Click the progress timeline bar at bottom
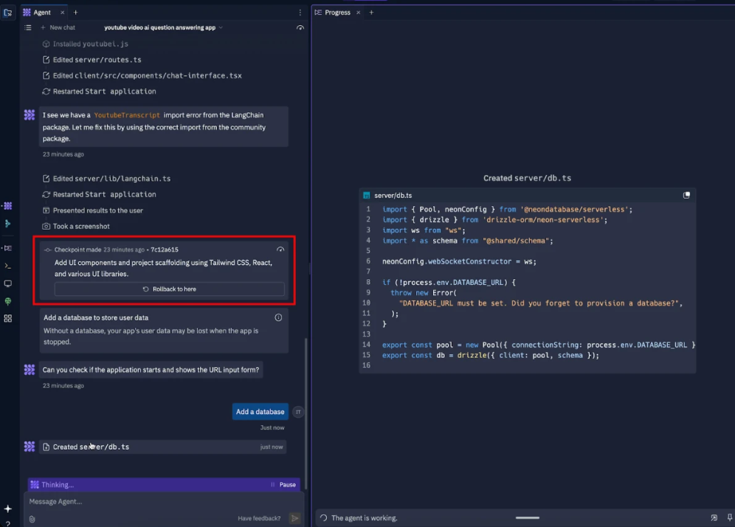This screenshot has width=735, height=527. click(x=528, y=517)
